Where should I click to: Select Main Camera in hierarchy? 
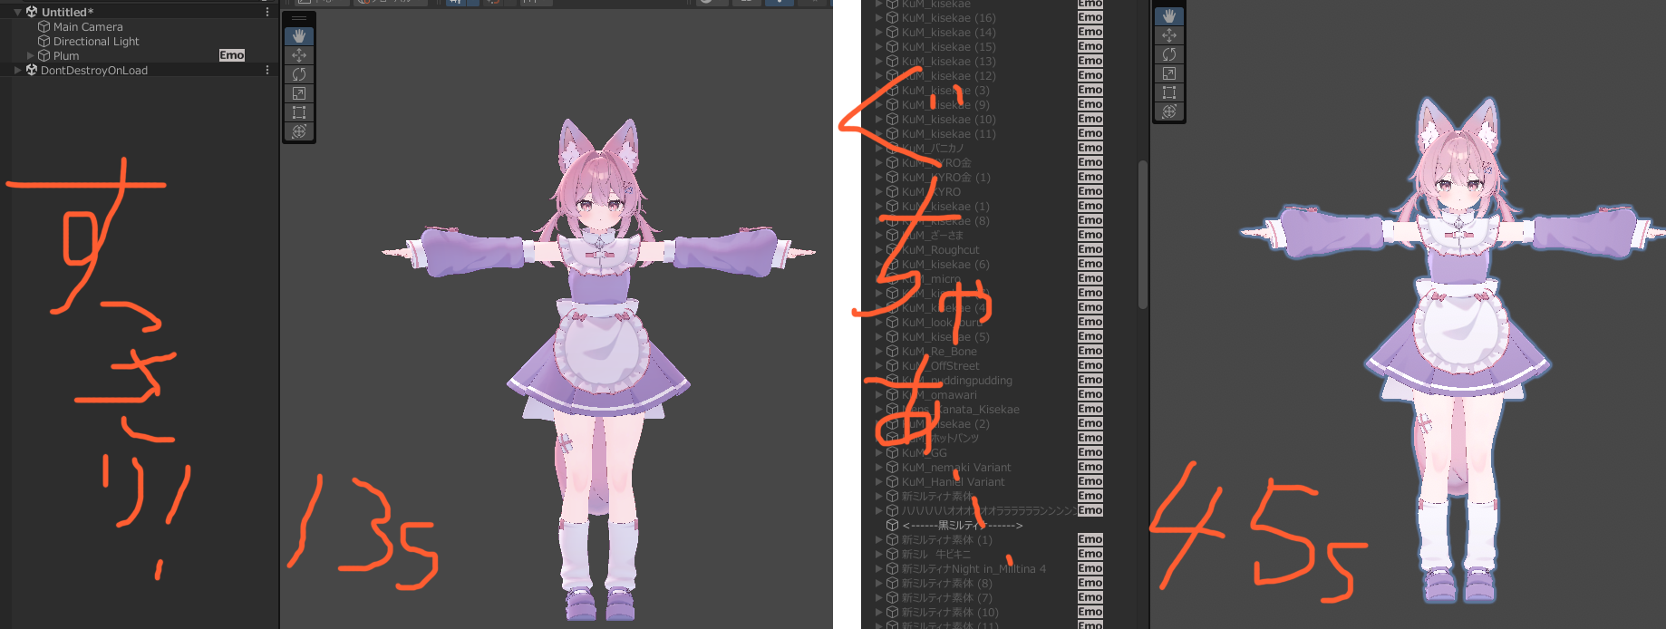coord(88,27)
